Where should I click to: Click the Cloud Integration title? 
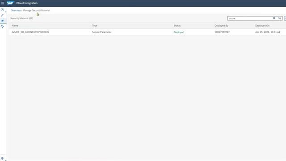pos(27,3)
